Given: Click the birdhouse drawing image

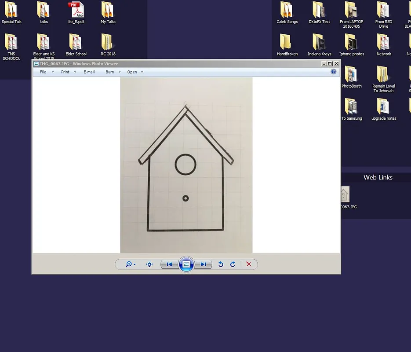Looking at the screenshot, I should 186,165.
